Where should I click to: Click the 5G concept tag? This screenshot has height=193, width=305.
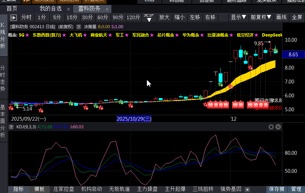[22, 35]
